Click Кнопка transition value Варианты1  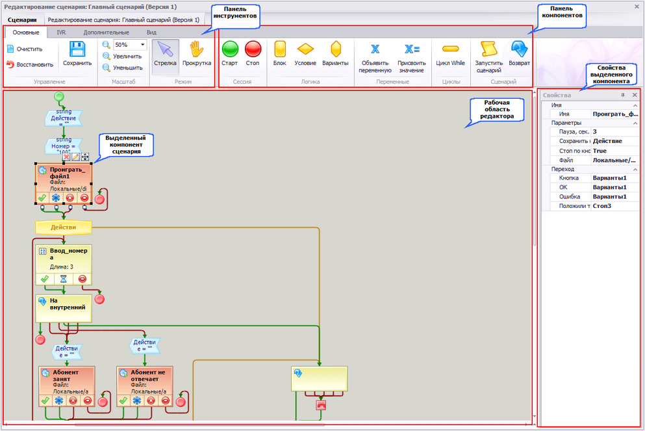point(615,178)
